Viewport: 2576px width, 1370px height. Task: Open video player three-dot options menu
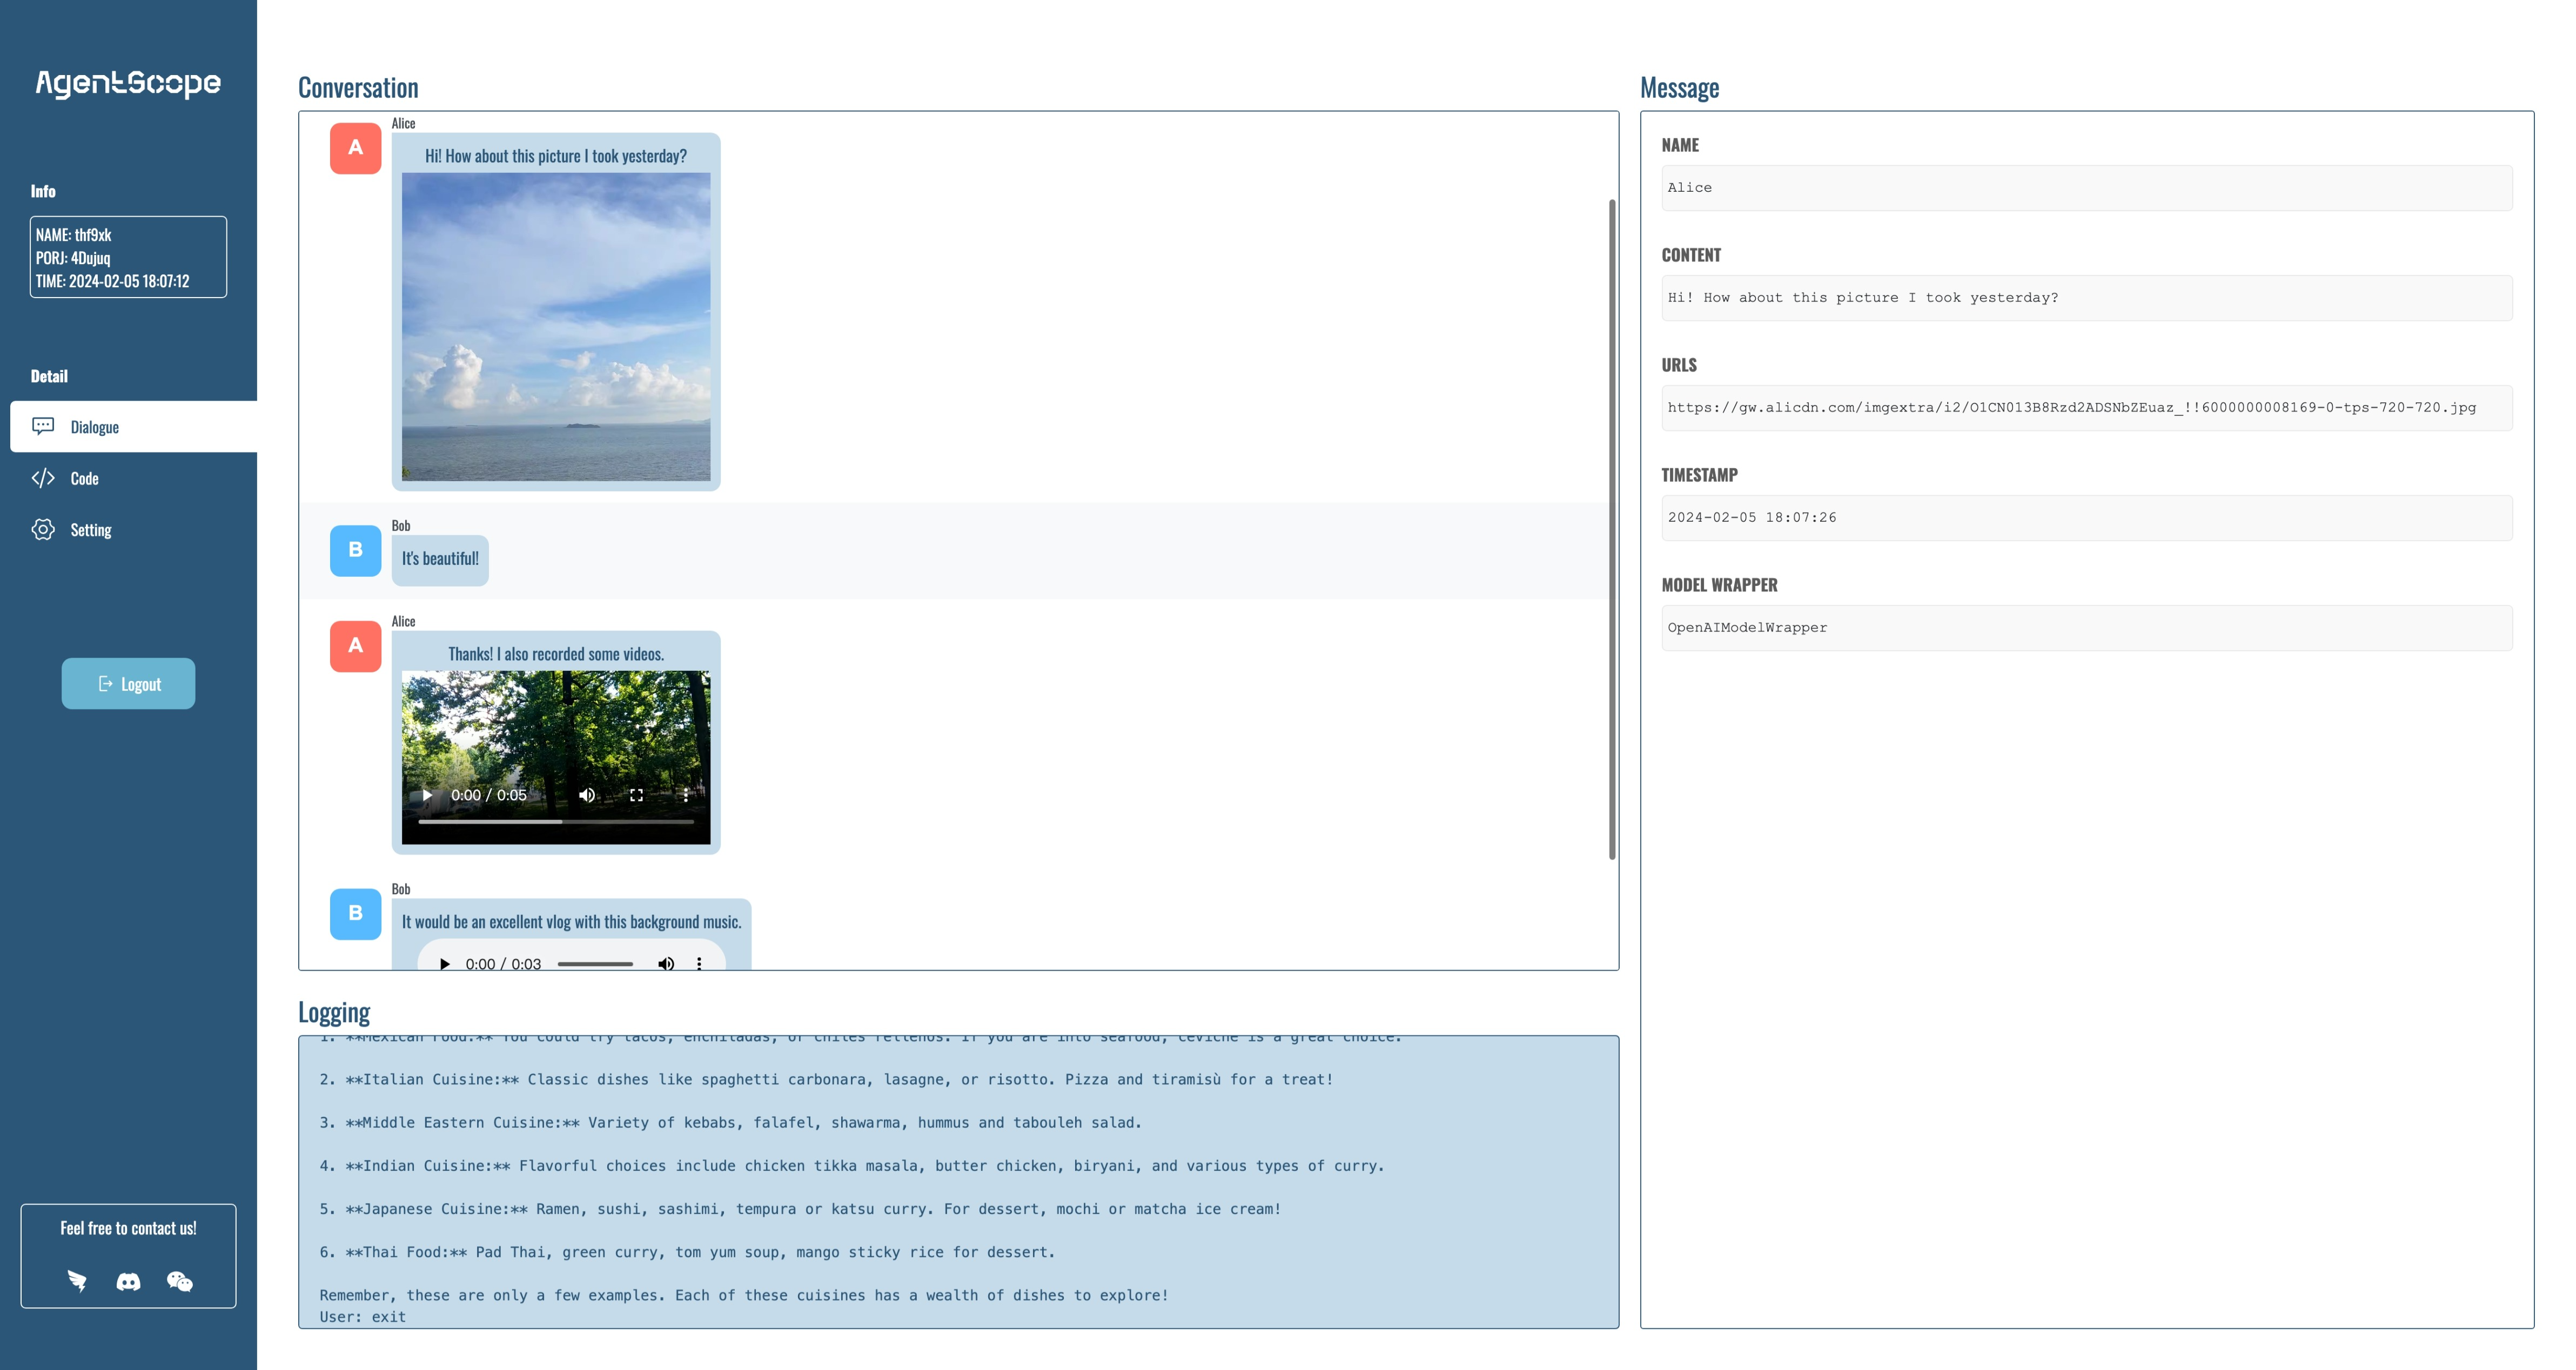click(685, 795)
